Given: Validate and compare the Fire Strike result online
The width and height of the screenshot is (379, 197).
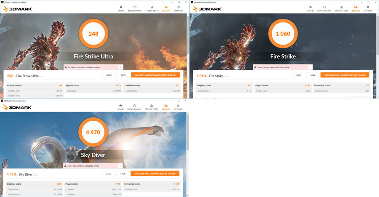Looking at the screenshot, I should pyautogui.click(x=345, y=75).
